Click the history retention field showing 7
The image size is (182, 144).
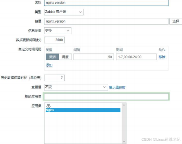coord(54,78)
